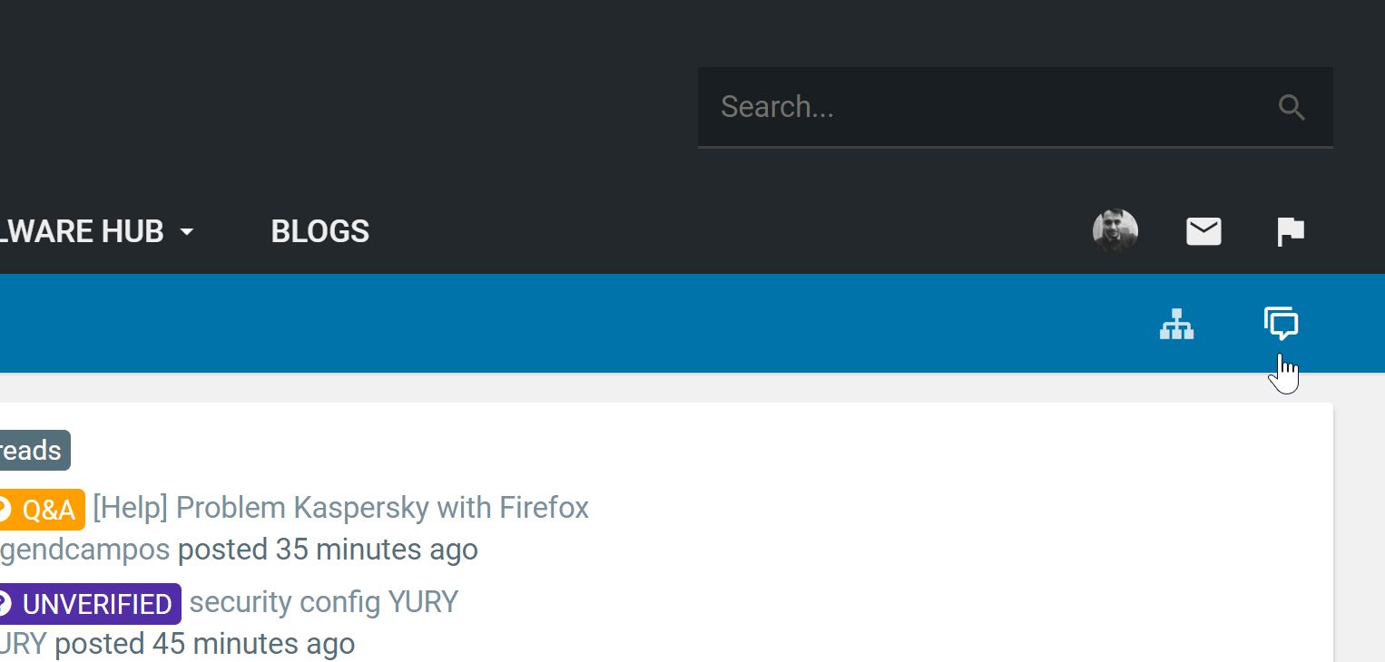The height and width of the screenshot is (662, 1385).
Task: Click the '35 minutes ago' timestamp
Action: coord(376,550)
